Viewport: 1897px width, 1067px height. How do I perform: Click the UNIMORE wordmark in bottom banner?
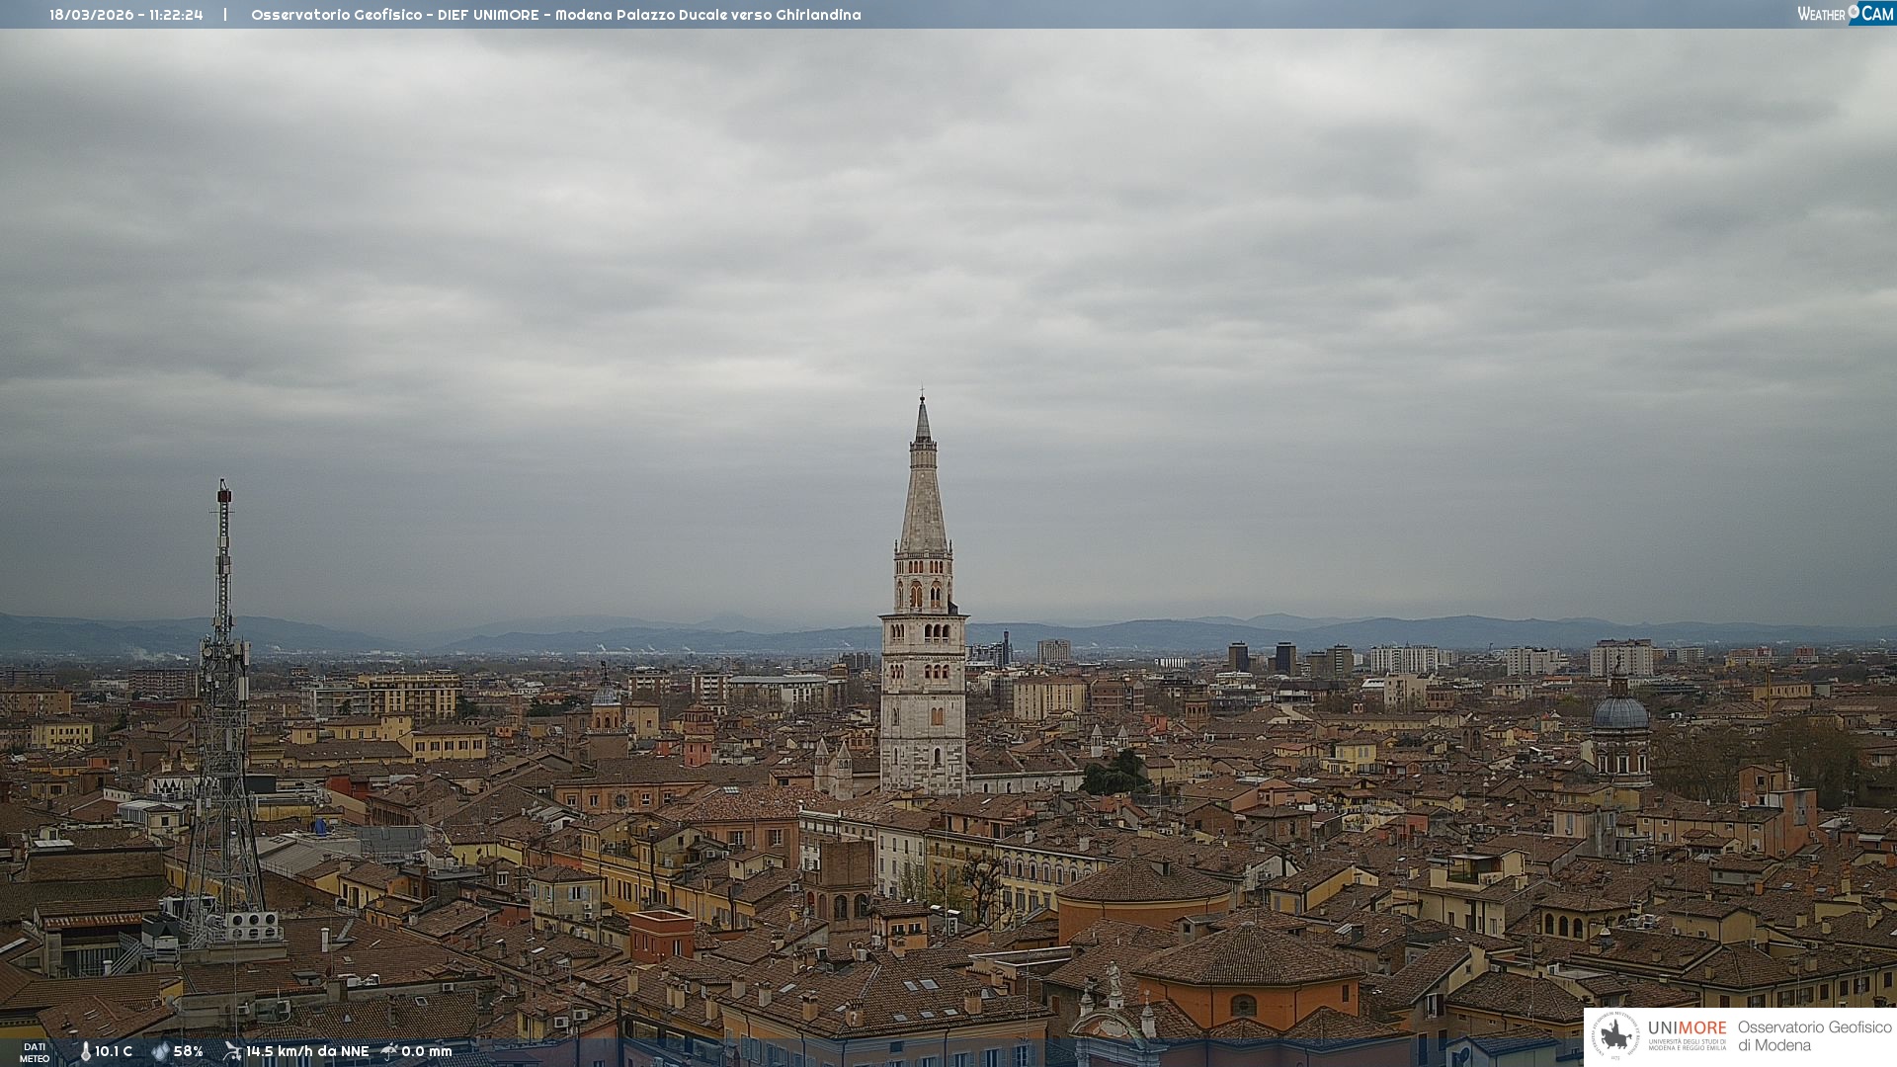tap(1687, 1028)
